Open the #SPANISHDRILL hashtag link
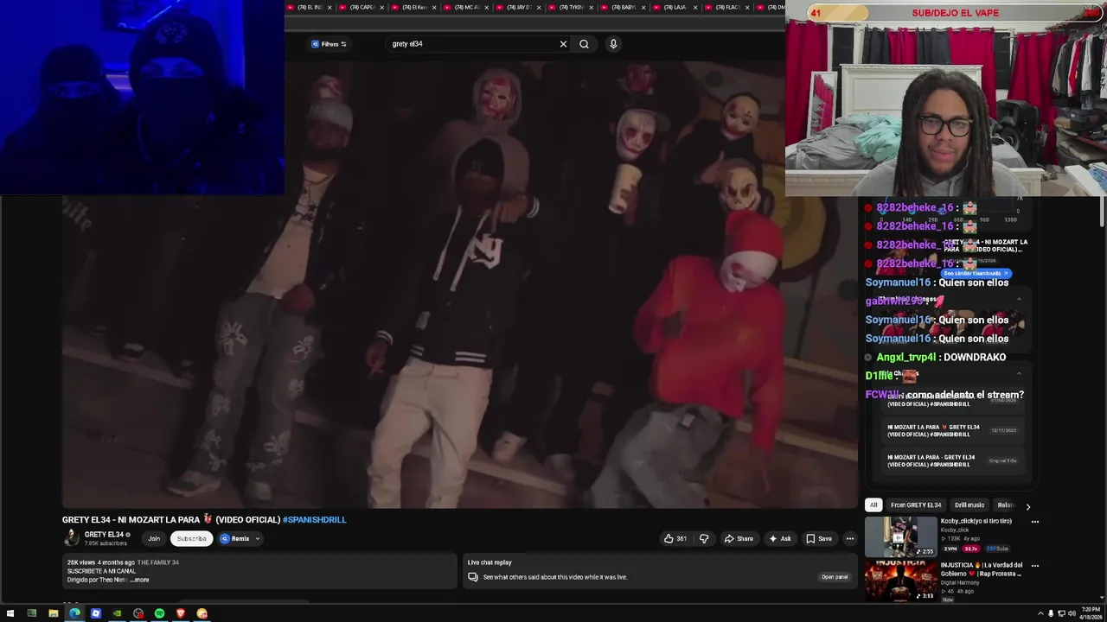The height and width of the screenshot is (622, 1107). pos(315,520)
